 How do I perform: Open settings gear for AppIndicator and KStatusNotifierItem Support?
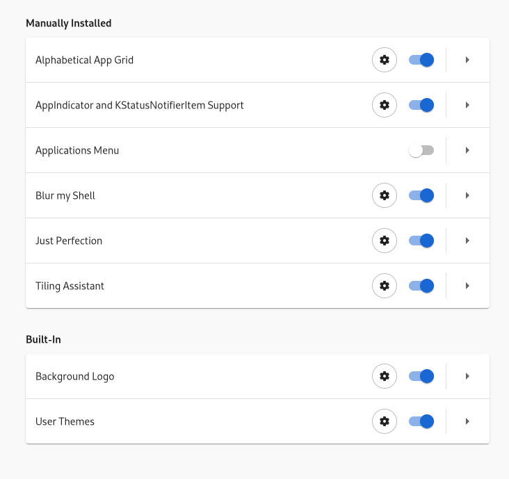(x=385, y=105)
